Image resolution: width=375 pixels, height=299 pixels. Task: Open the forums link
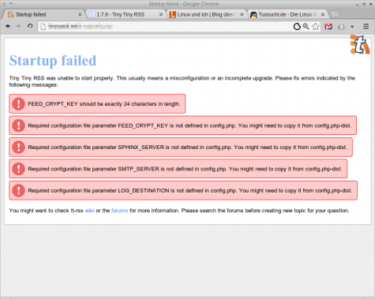pos(119,211)
